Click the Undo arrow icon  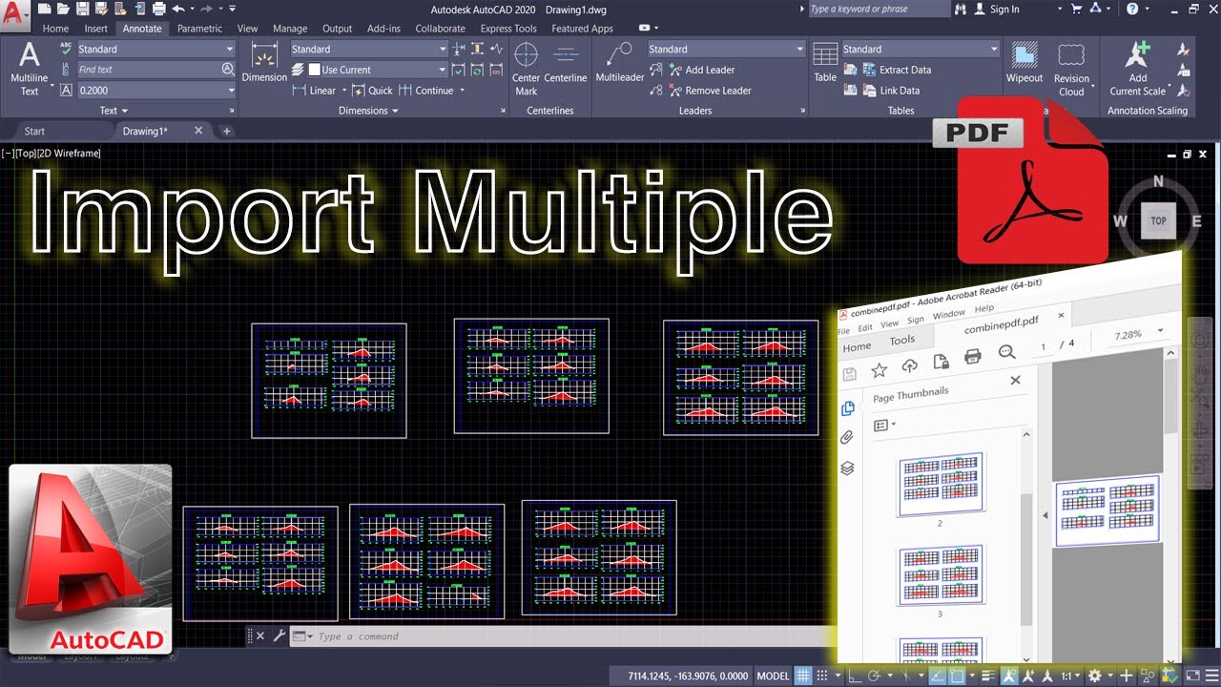(x=177, y=9)
